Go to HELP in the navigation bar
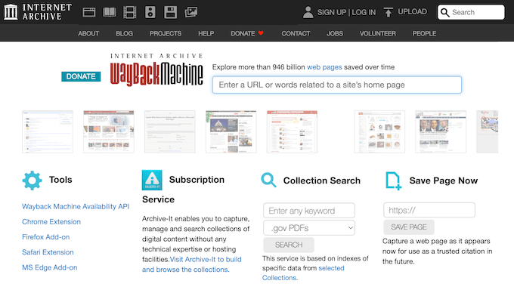 [x=206, y=33]
